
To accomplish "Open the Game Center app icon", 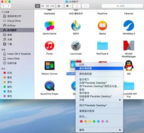I will [49, 26].
